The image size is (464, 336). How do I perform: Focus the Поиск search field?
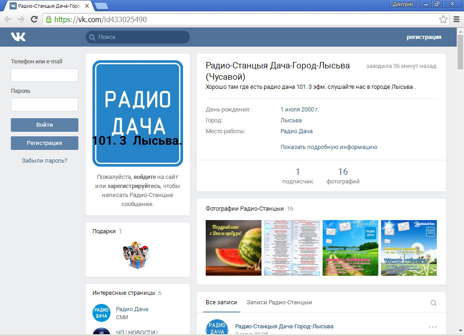point(138,37)
